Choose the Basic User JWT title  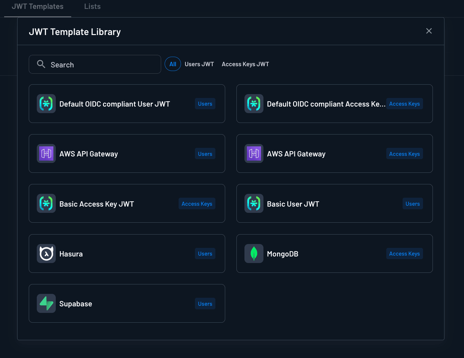(293, 204)
